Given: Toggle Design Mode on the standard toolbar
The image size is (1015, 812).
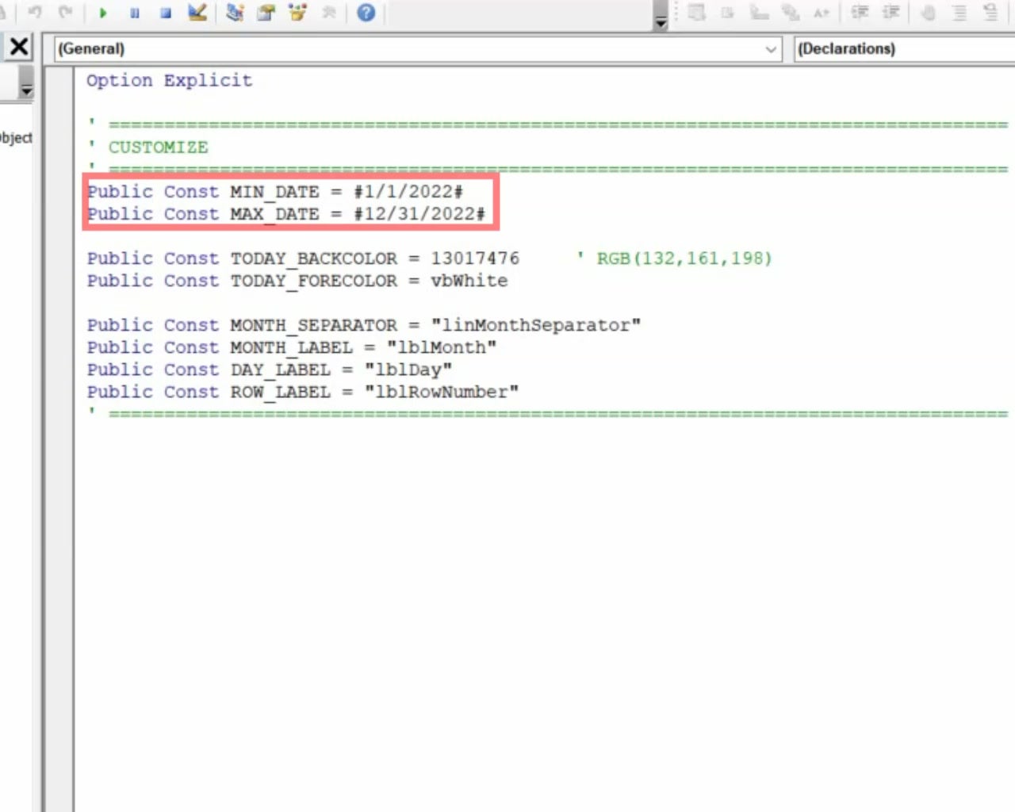Looking at the screenshot, I should tap(197, 13).
